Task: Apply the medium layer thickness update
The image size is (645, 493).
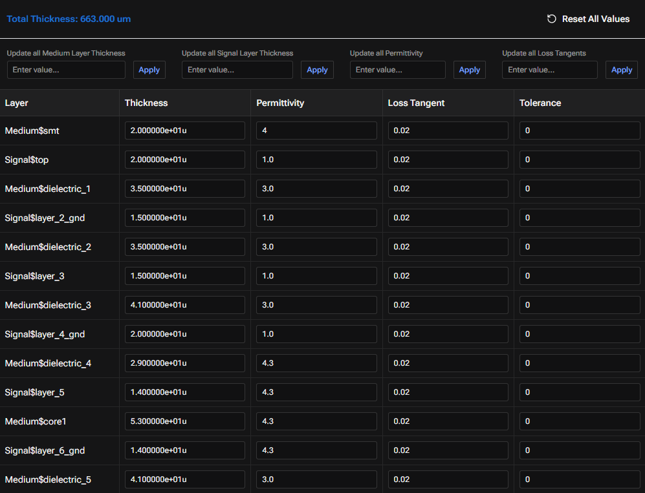Action: (149, 70)
